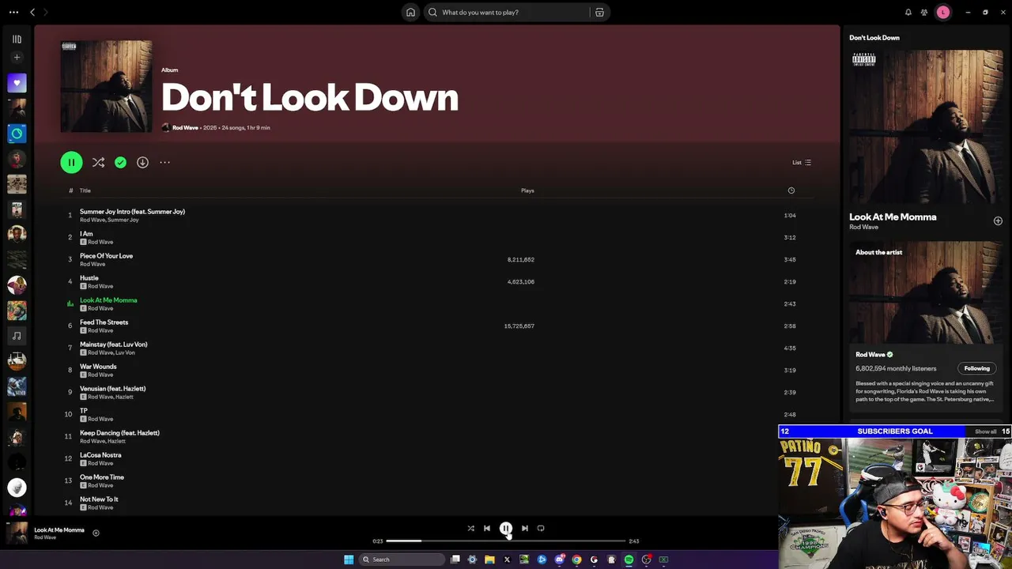Show all in the Subscribers Goal overlay
The image size is (1012, 569).
tap(985, 431)
